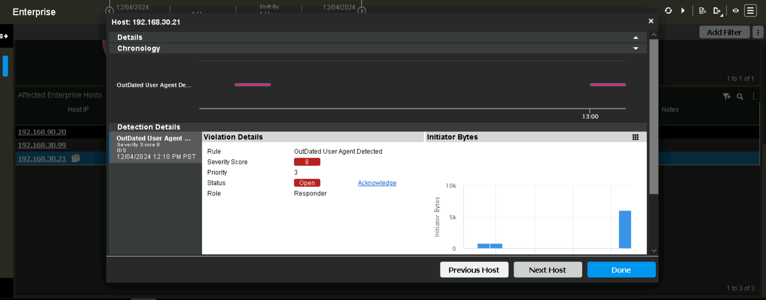
Task: Expand the Details section arrow
Action: (636, 37)
